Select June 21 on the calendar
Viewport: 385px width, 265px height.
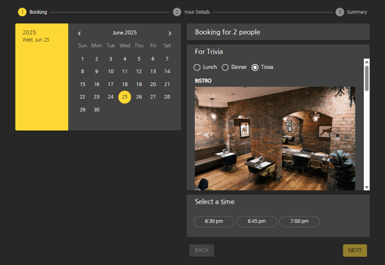(167, 85)
